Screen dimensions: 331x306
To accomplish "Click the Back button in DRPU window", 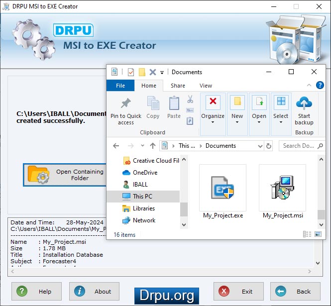I will point(295,291).
